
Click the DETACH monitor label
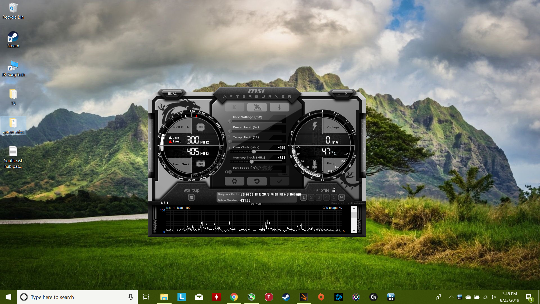click(x=256, y=204)
